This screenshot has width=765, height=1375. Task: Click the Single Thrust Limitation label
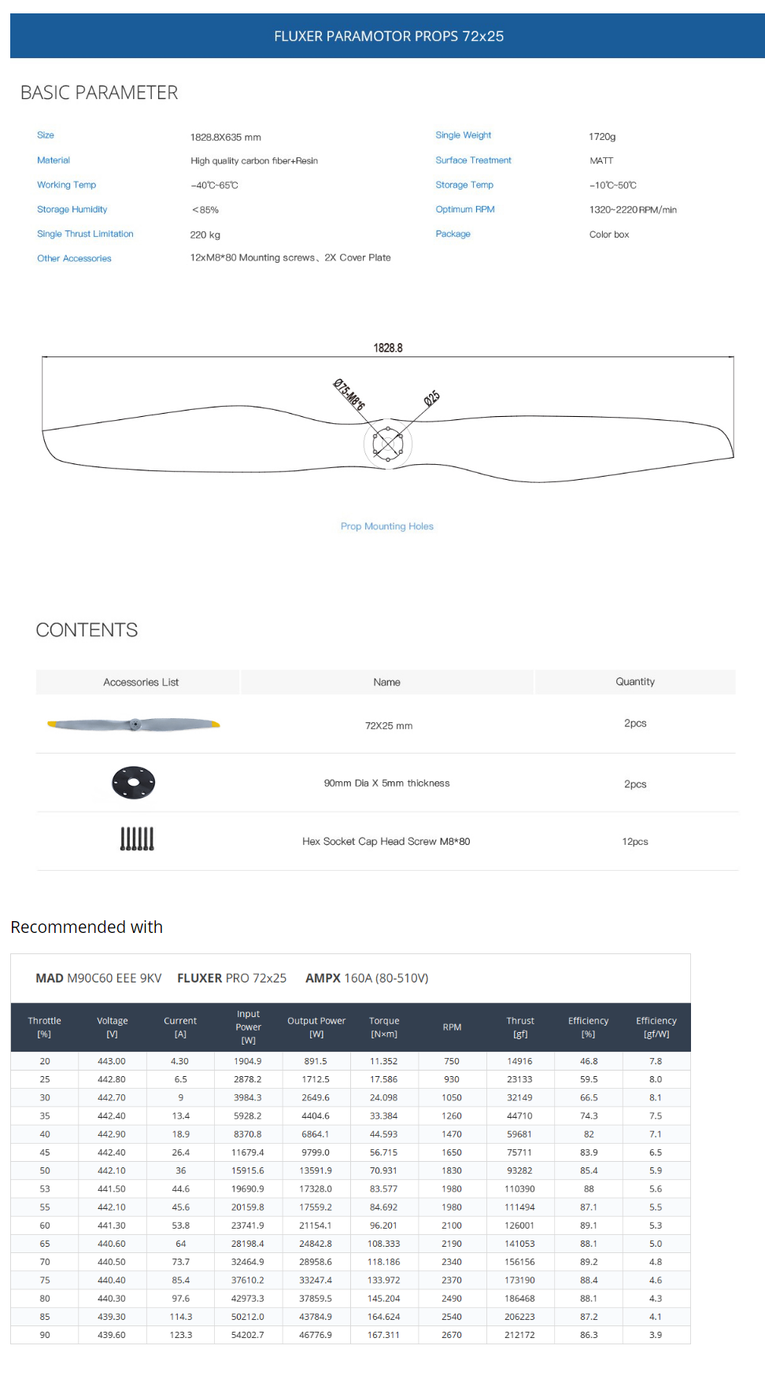click(85, 234)
